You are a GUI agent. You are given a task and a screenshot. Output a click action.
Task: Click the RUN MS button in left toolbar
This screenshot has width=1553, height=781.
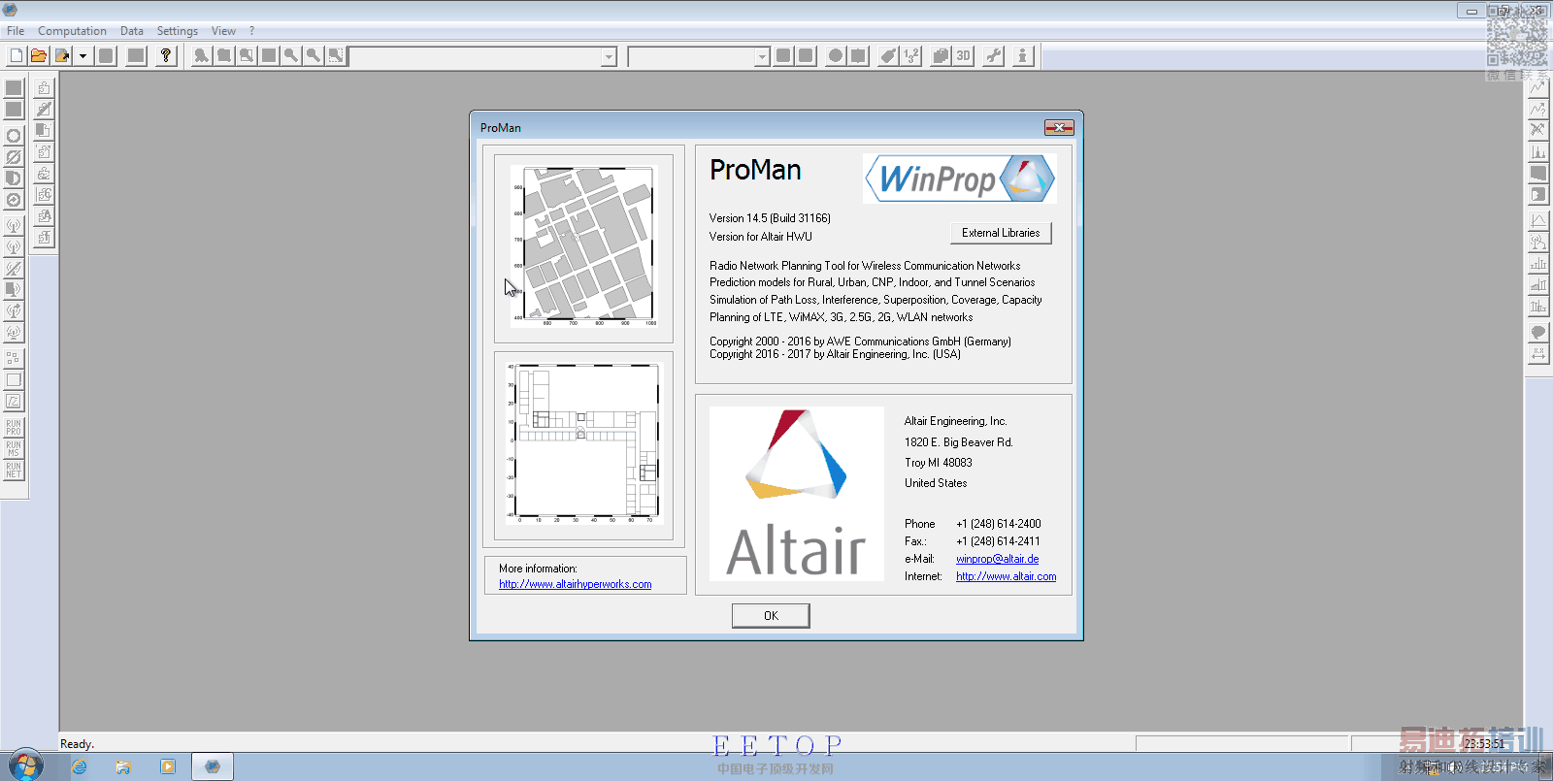coord(14,448)
